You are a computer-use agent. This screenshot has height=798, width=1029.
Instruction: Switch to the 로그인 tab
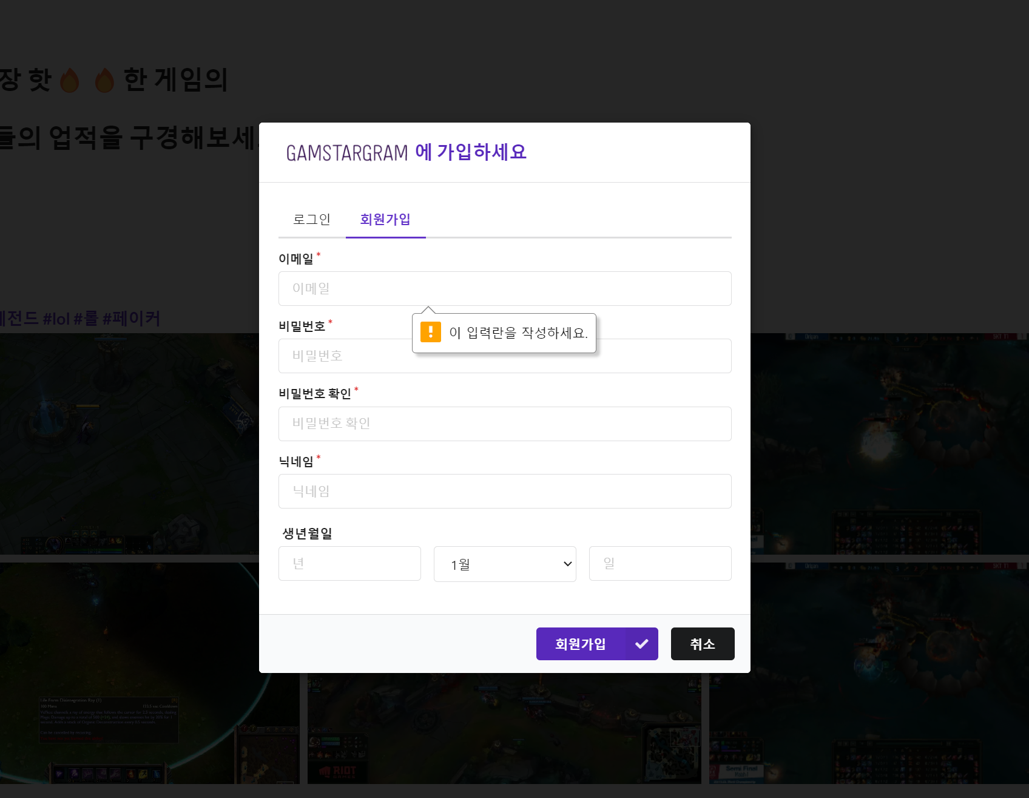(311, 220)
